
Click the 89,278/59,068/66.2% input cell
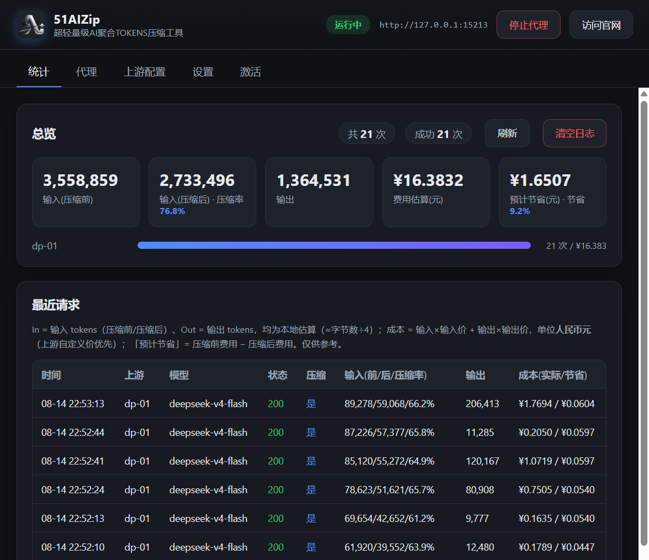pos(389,404)
